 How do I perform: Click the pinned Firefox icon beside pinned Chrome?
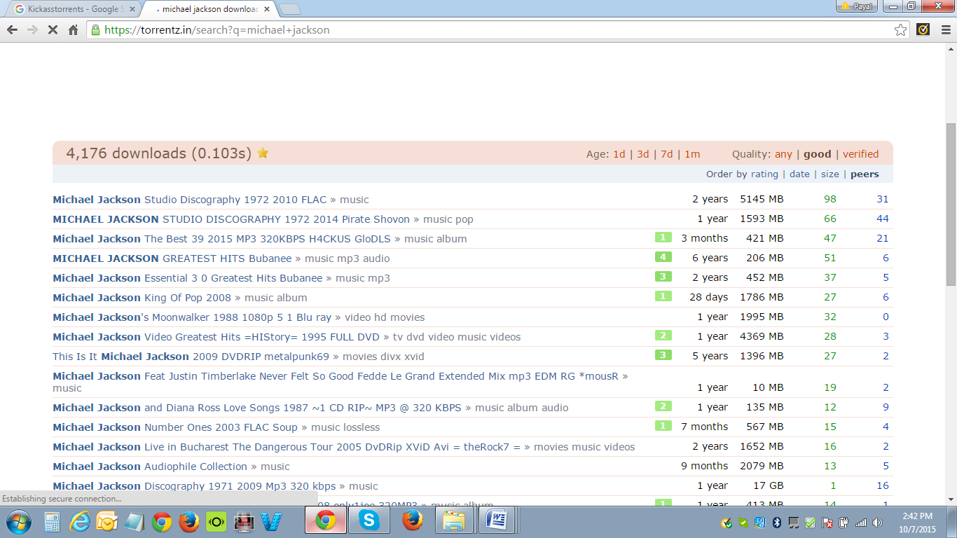tap(188, 522)
